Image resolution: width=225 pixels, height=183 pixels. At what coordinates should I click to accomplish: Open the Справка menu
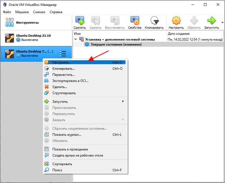[x=56, y=12]
